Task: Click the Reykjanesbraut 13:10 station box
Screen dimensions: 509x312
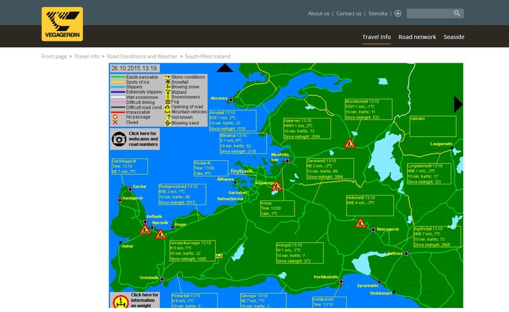Action: 182,194
